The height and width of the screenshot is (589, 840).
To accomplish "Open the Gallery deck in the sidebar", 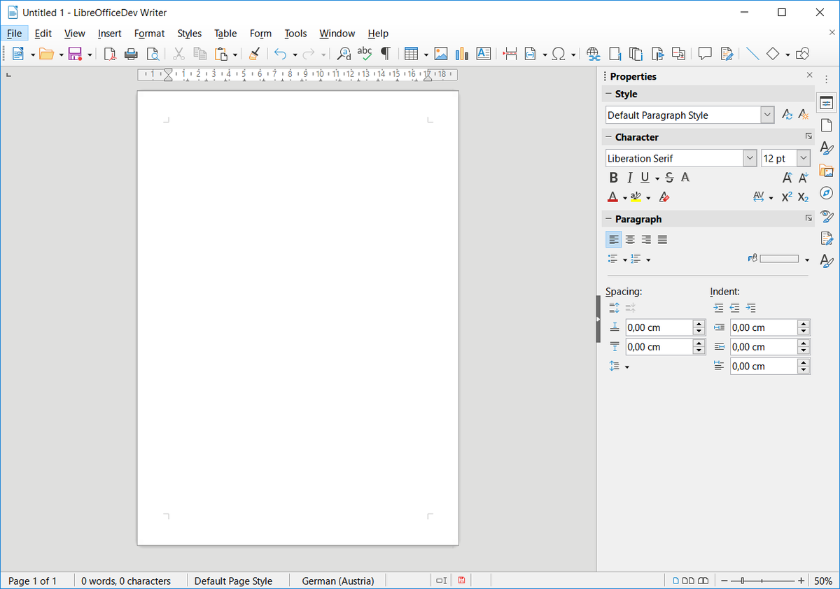I will pyautogui.click(x=827, y=170).
